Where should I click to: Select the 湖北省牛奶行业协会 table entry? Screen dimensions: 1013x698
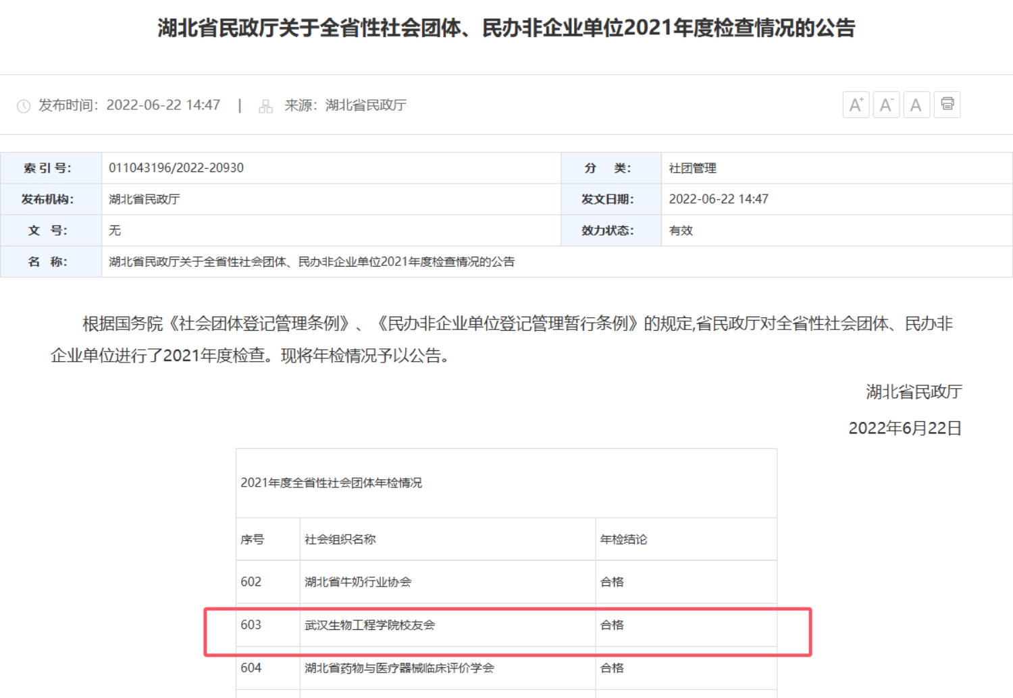(x=358, y=582)
